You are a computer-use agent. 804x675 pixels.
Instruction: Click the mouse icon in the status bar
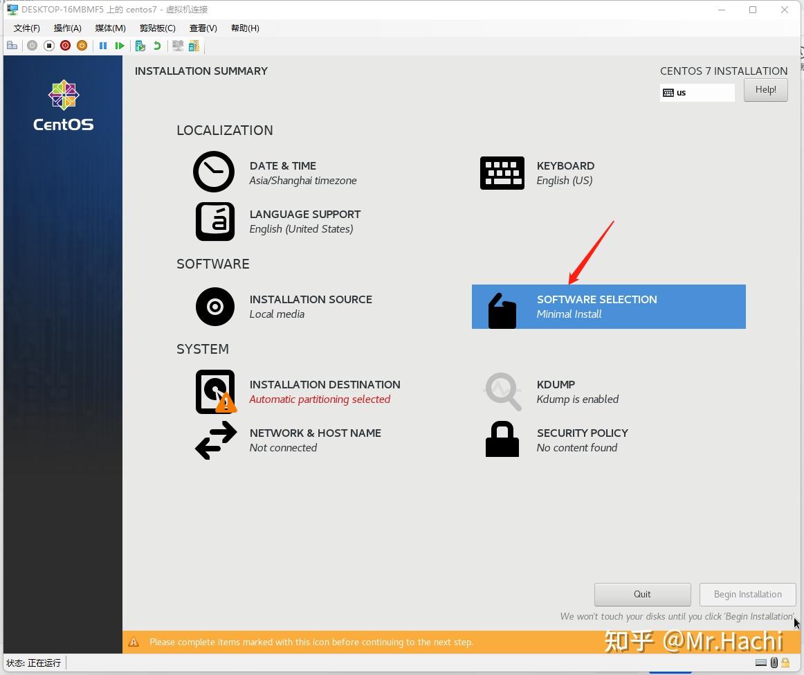774,663
